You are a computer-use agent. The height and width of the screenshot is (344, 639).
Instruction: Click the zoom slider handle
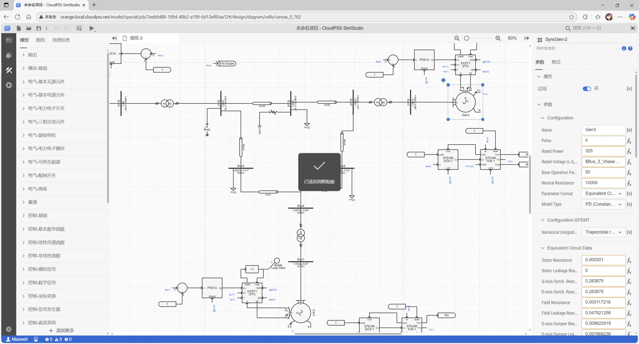coord(466,38)
